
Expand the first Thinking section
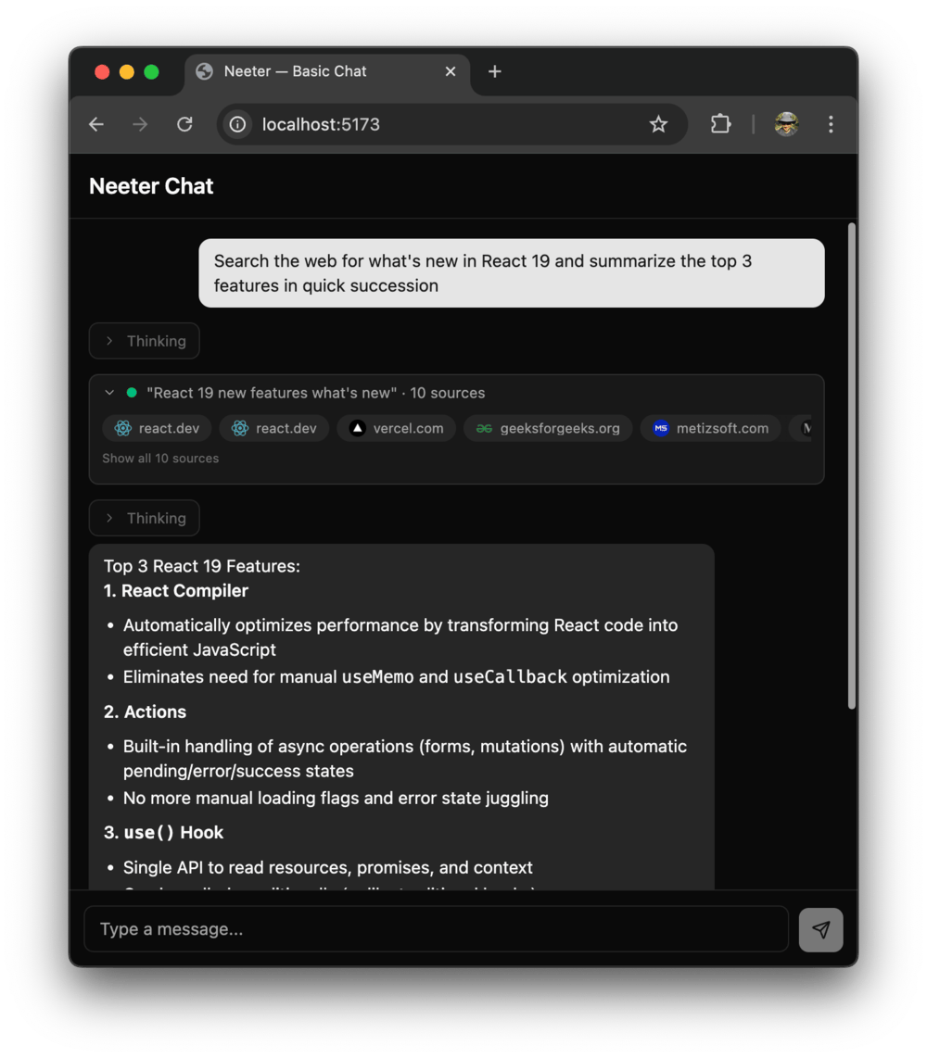click(145, 341)
